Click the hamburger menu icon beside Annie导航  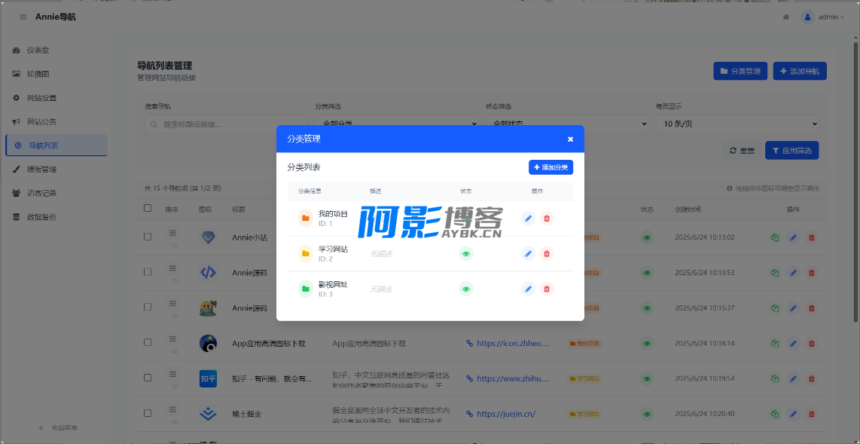pos(23,17)
